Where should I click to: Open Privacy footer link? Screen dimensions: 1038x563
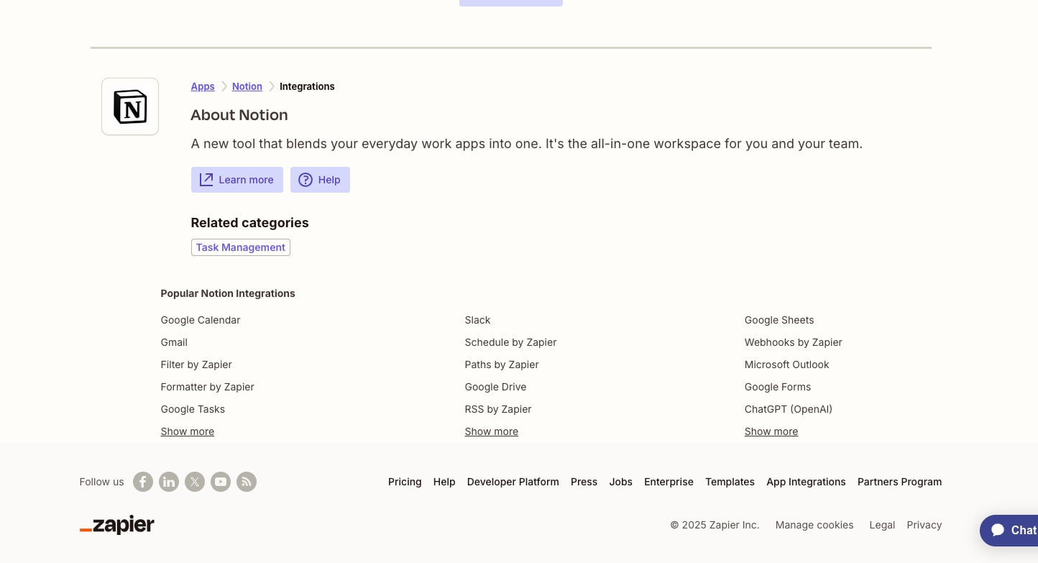click(924, 525)
